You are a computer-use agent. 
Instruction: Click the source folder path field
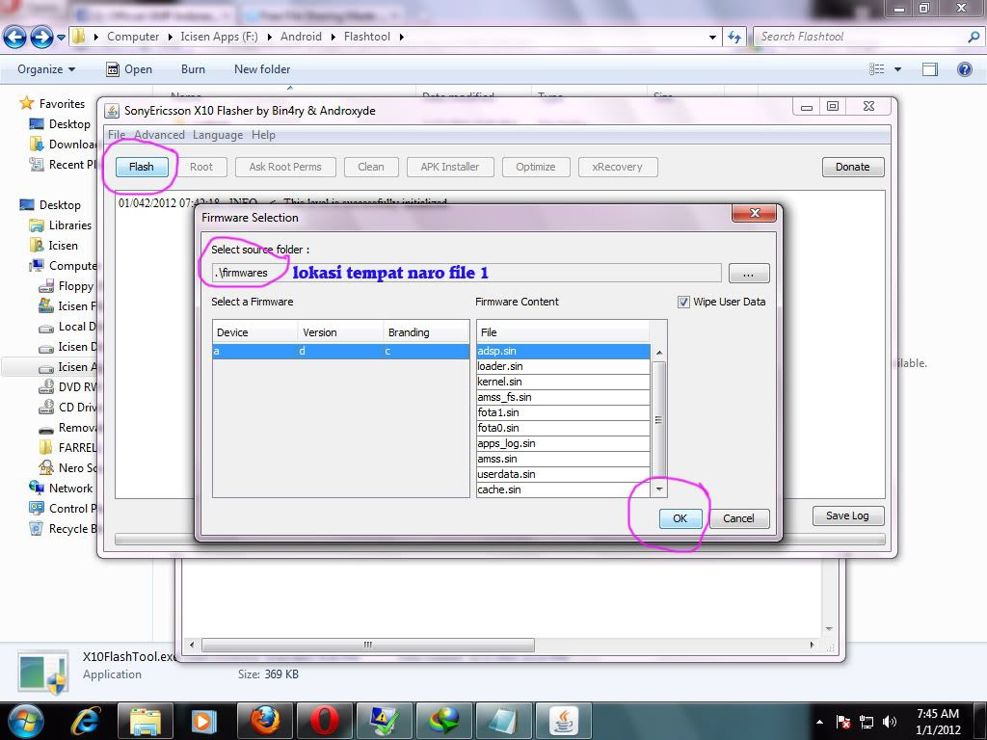[467, 273]
